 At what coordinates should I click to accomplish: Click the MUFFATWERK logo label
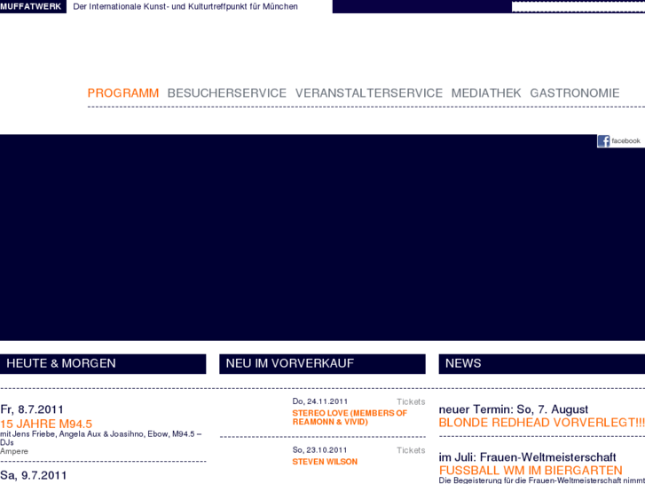(x=31, y=6)
